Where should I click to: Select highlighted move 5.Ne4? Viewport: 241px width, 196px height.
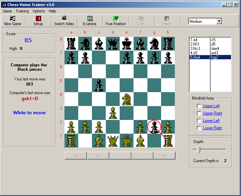(200, 57)
